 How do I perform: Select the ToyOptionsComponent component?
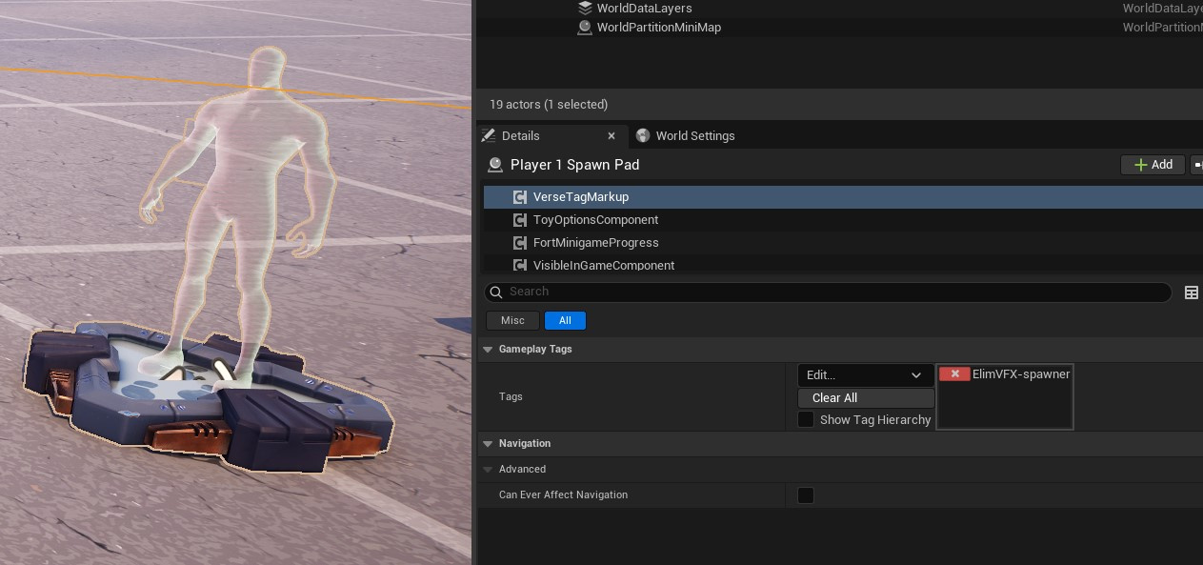click(x=843, y=220)
